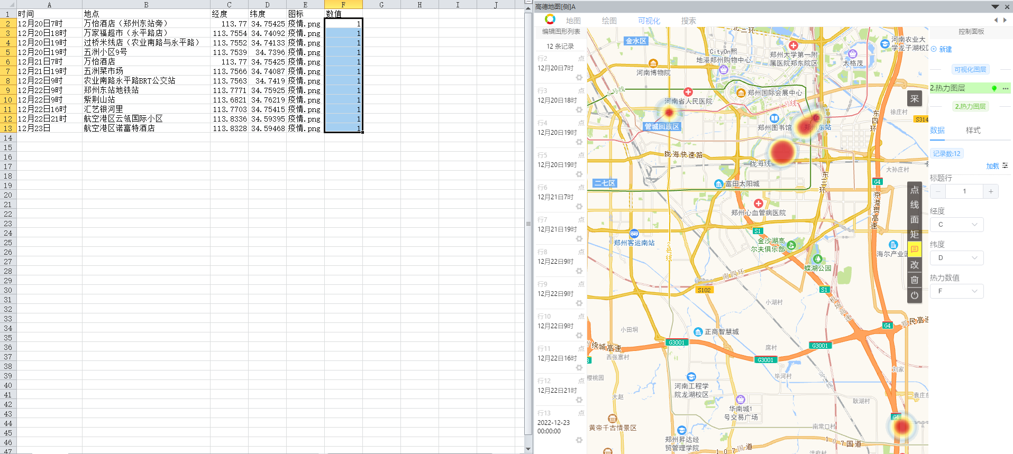Click the 加载 load link

pos(992,166)
